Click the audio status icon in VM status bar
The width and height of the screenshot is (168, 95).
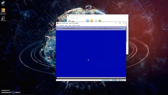pyautogui.click(x=106, y=80)
